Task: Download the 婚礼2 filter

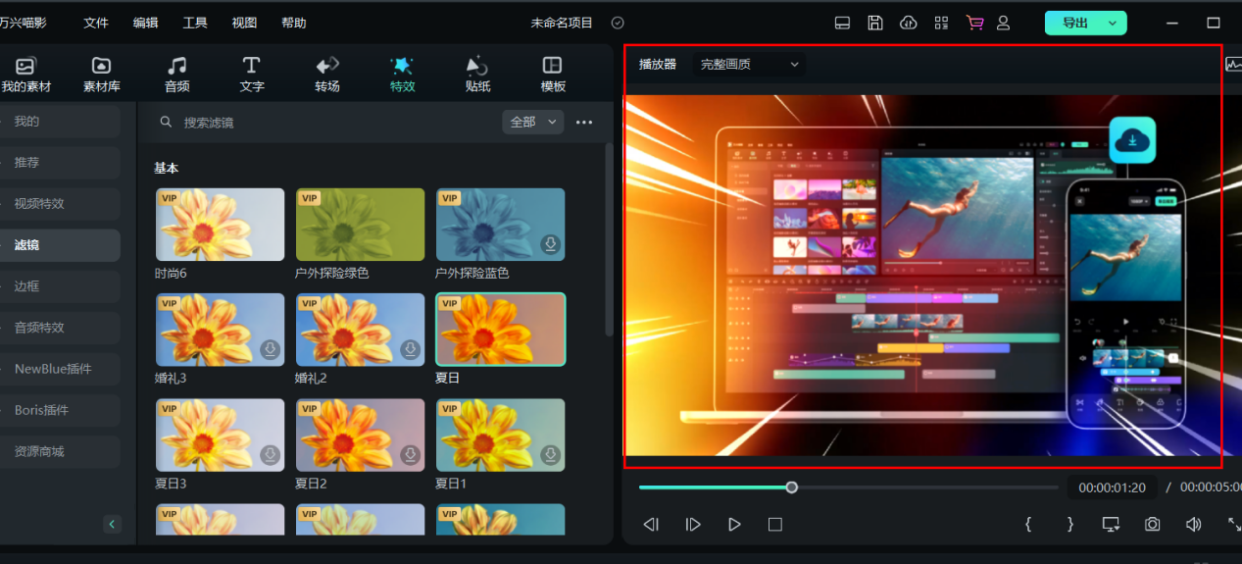Action: tap(410, 349)
